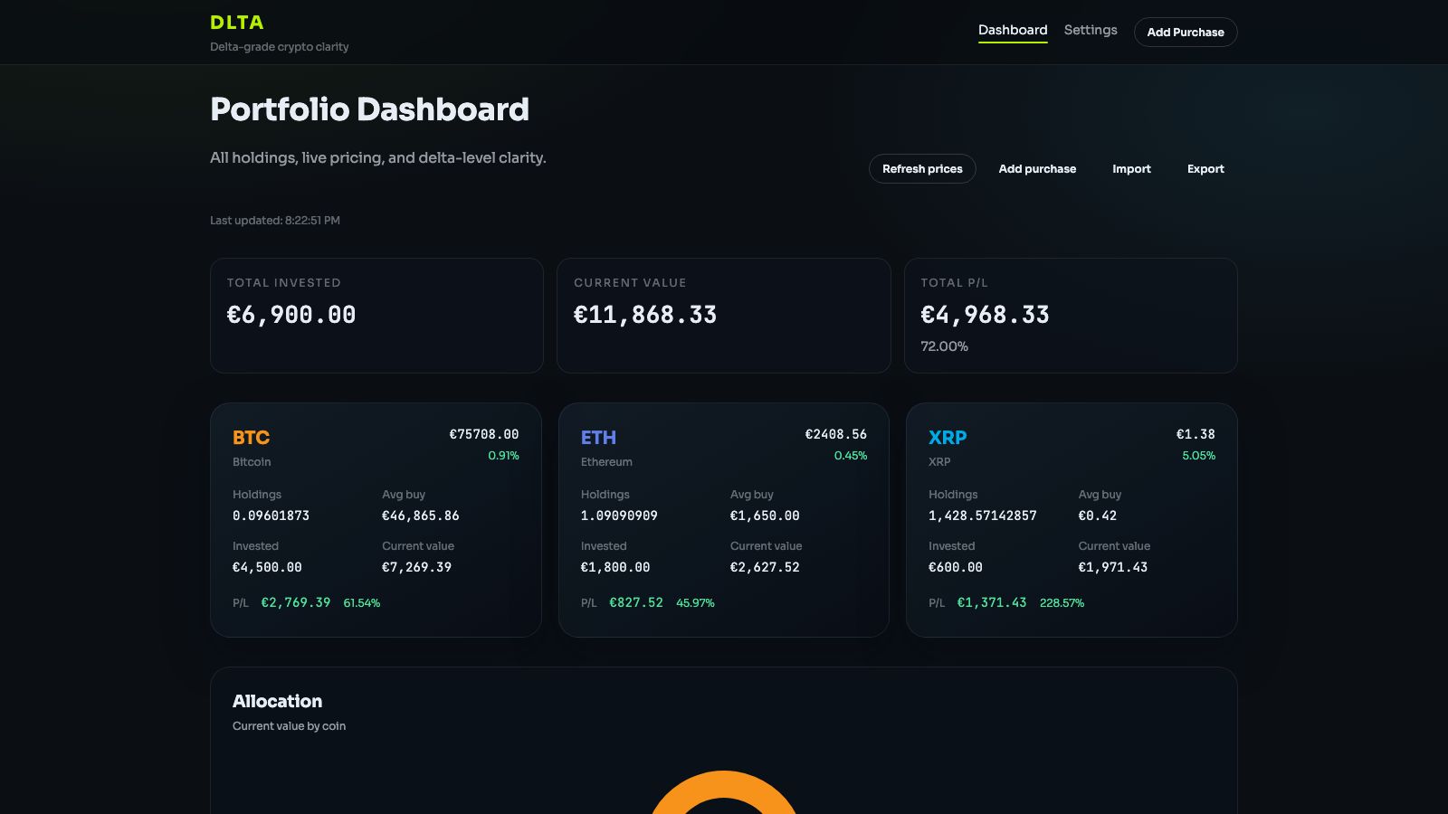Click the DLTA logo
This screenshot has height=814, width=1448.
tap(237, 23)
